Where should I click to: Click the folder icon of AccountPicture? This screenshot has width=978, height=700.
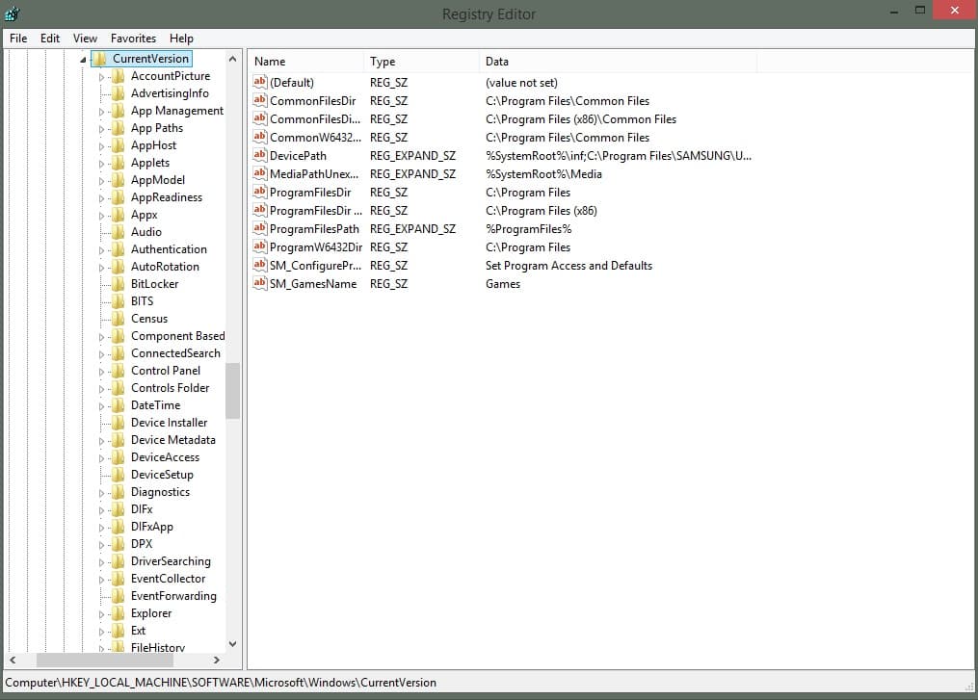pyautogui.click(x=118, y=76)
